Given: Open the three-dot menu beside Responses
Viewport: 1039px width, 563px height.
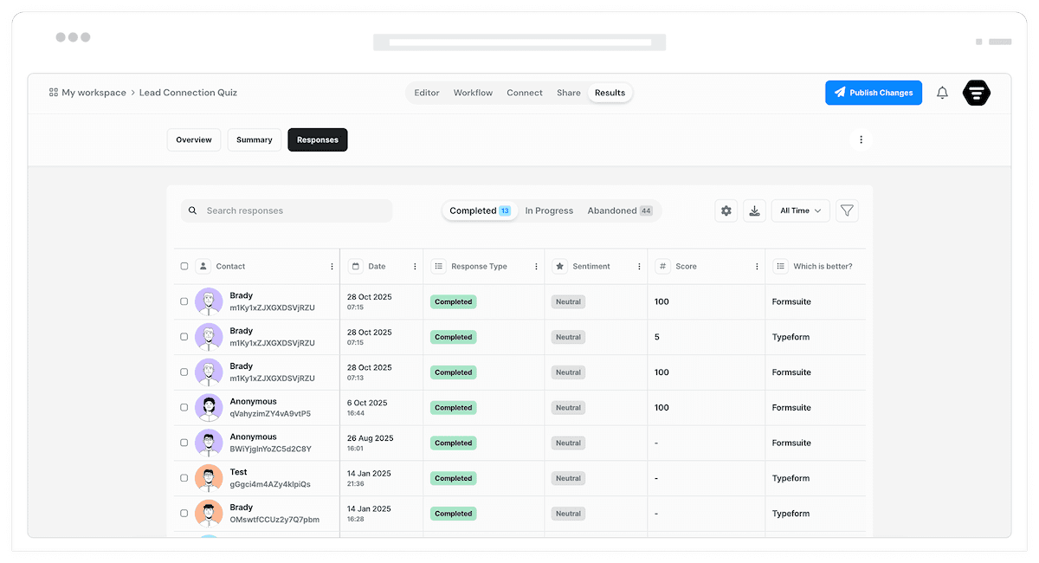Looking at the screenshot, I should coord(860,139).
